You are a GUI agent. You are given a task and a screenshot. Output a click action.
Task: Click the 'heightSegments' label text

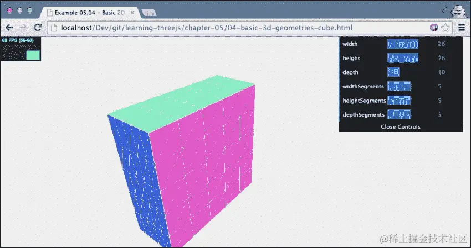[364, 101]
